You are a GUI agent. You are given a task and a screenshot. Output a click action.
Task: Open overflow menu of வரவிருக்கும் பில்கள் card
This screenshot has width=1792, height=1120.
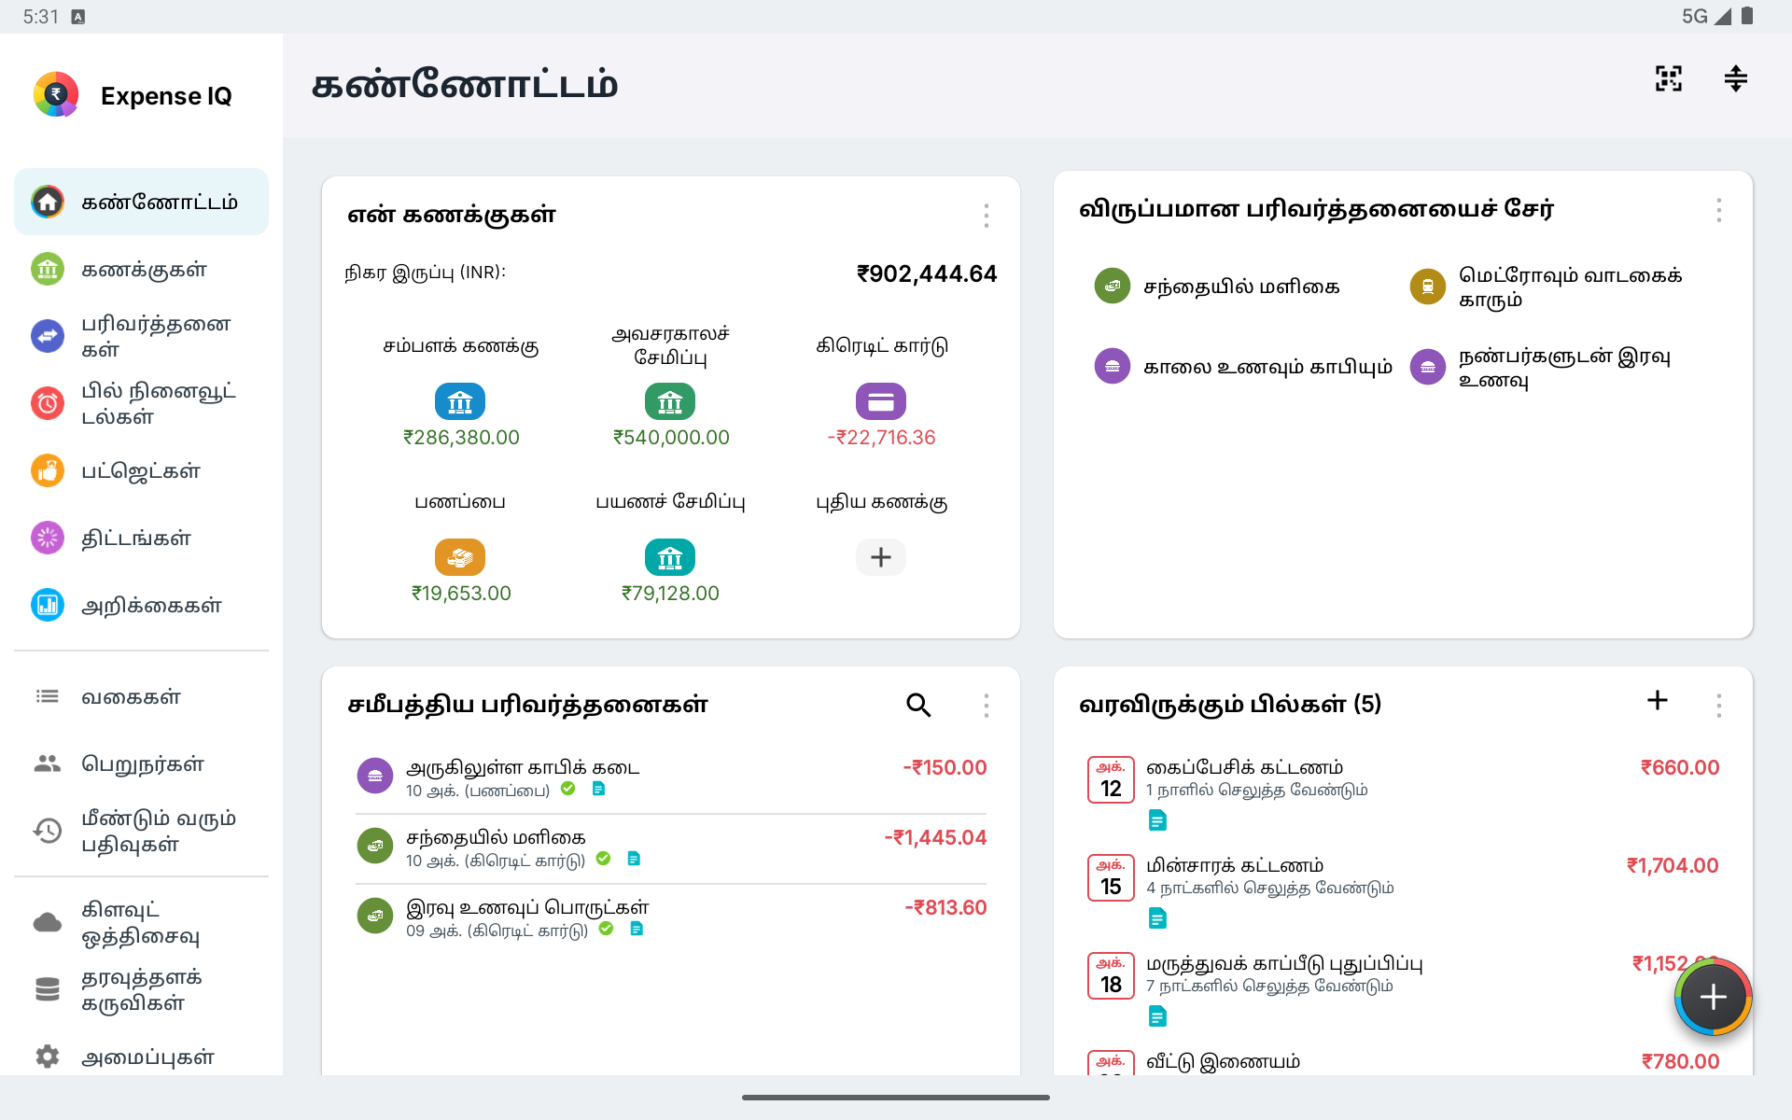(x=1718, y=705)
